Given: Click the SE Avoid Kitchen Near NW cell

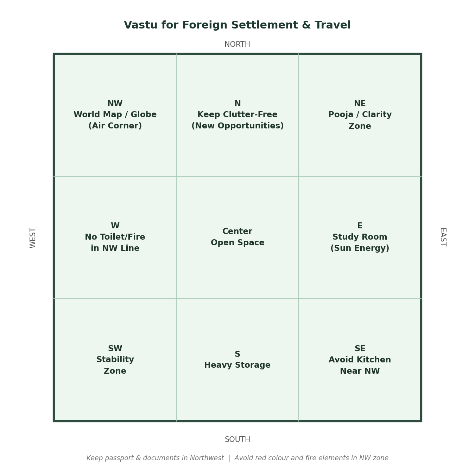Looking at the screenshot, I should [360, 360].
